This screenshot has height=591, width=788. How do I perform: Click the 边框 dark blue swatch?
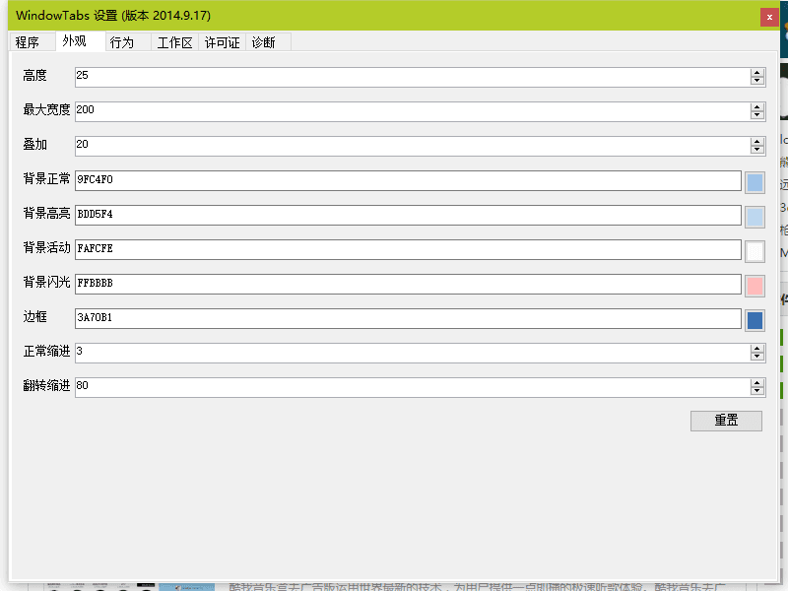coord(755,319)
